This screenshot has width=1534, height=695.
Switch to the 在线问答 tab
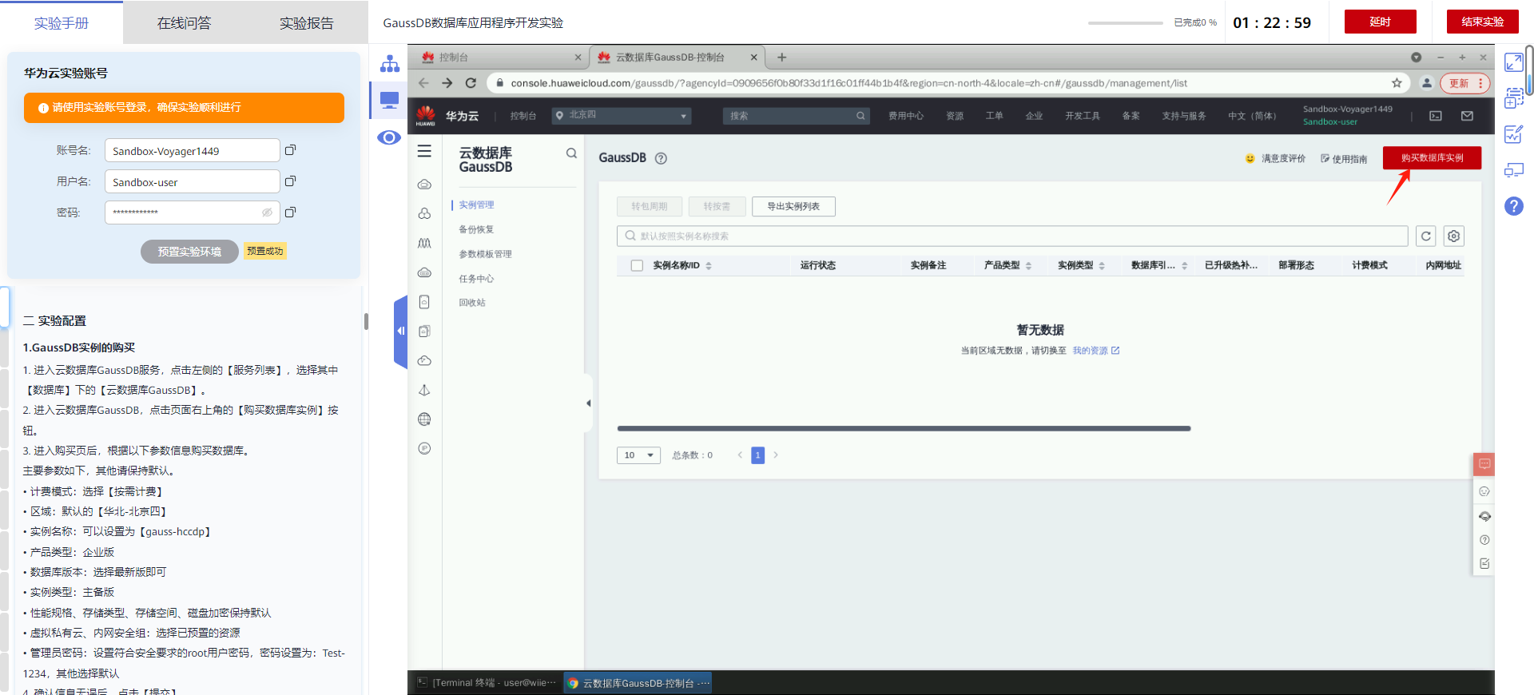coord(185,23)
